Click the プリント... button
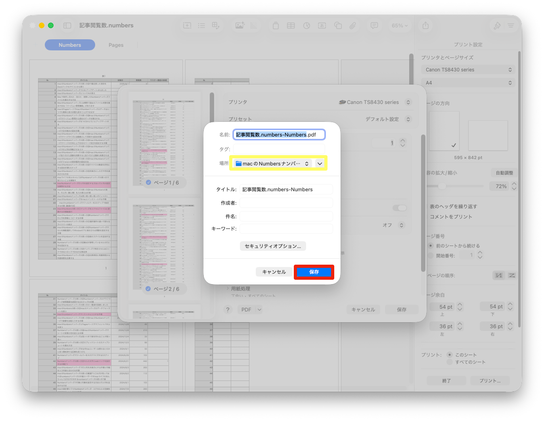Viewport: 544px width, 421px height. click(490, 381)
